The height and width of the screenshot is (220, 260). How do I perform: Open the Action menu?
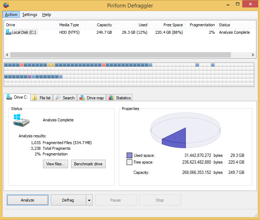pyautogui.click(x=11, y=15)
